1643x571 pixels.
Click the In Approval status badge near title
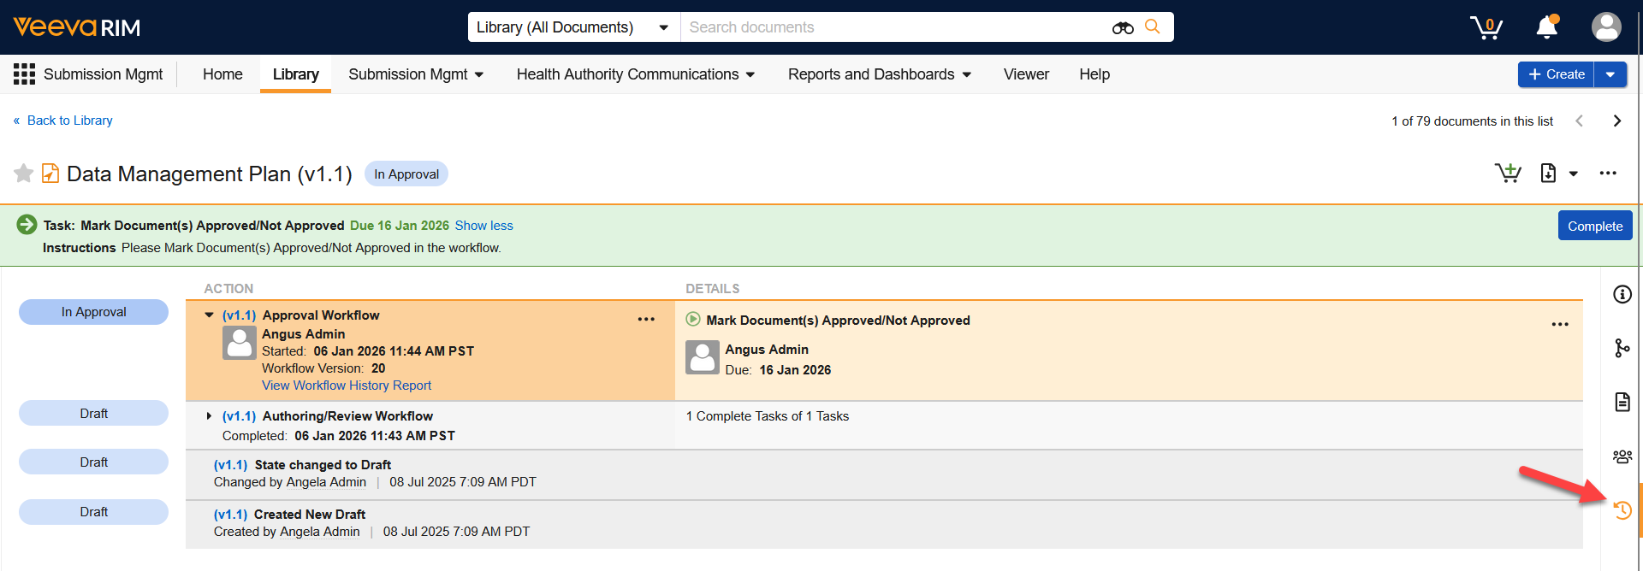(406, 174)
